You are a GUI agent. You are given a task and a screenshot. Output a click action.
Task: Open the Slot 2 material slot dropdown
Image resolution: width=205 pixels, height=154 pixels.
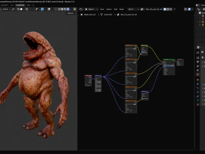(133, 9)
